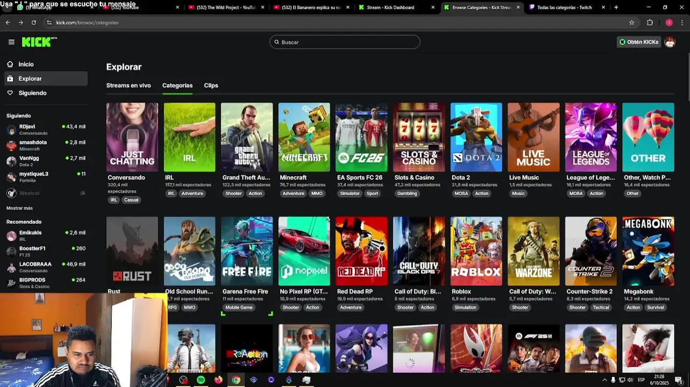The height and width of the screenshot is (387, 690).
Task: Open Firefox from the taskbar
Action: 218,380
